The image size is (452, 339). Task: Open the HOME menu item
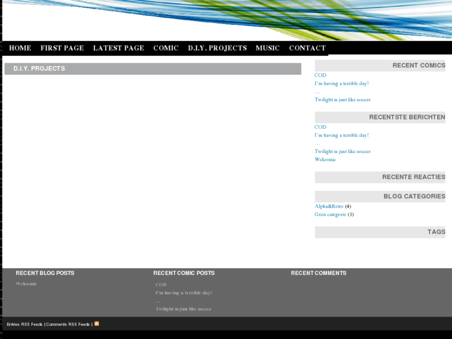point(20,48)
